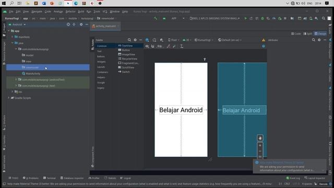Hide the Project panel with the minus icon
334x188 pixels.
[87, 25]
